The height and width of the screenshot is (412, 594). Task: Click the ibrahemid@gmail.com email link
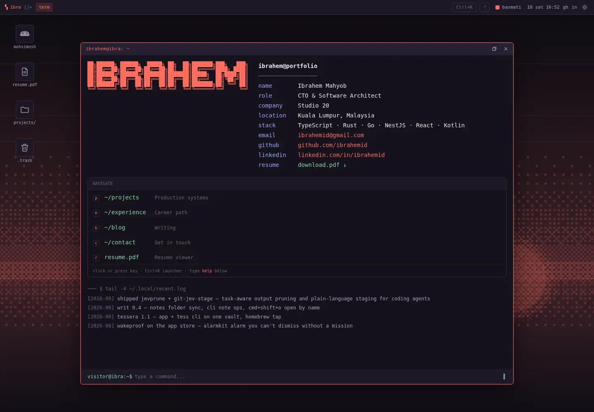coord(331,135)
